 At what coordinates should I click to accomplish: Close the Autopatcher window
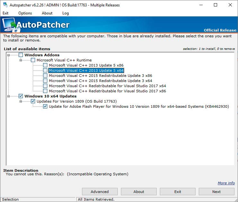[230, 5]
